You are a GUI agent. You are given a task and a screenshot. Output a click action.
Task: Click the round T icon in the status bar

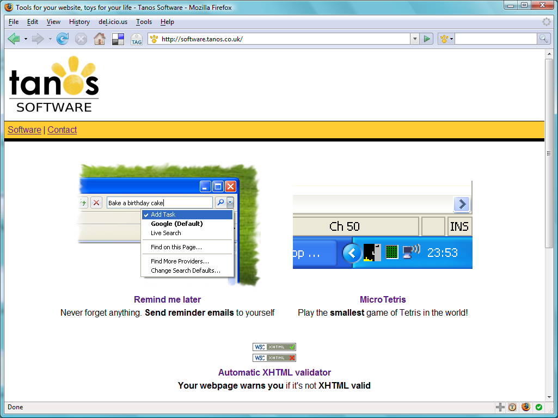point(512,407)
